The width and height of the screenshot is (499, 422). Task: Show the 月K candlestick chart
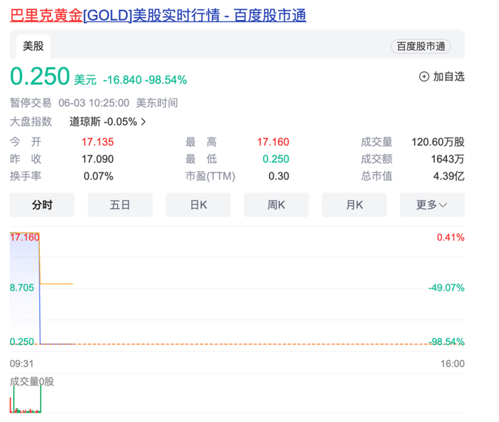pyautogui.click(x=354, y=205)
